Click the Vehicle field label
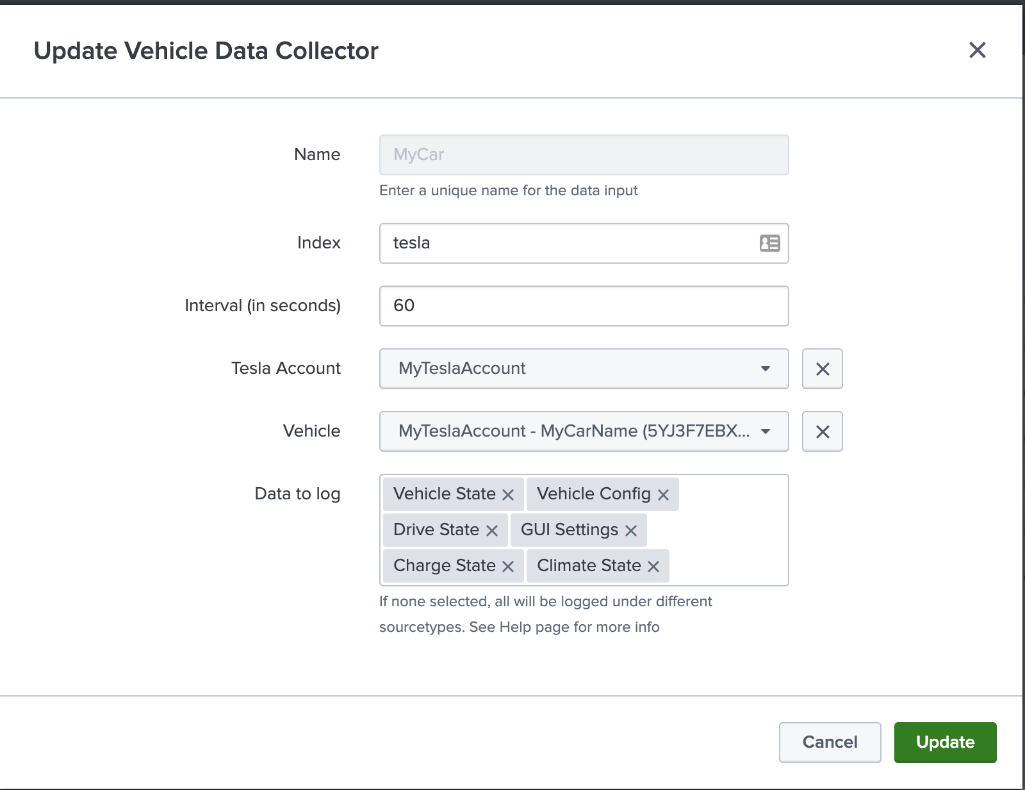1025x790 pixels. (x=311, y=431)
